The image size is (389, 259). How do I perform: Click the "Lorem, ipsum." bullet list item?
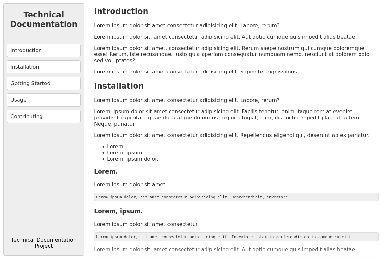[x=125, y=153]
